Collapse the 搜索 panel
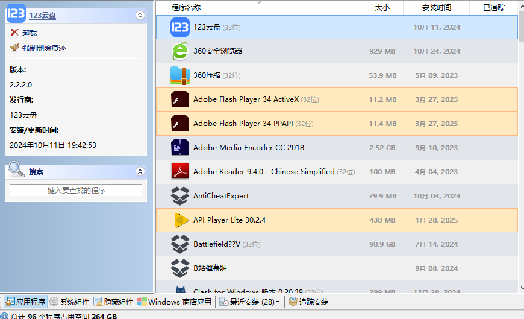Viewport: 524px width, 319px height. (x=140, y=172)
